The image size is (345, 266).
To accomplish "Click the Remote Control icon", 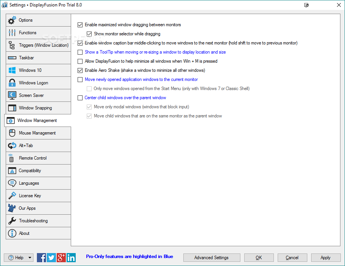I will click(x=11, y=158).
